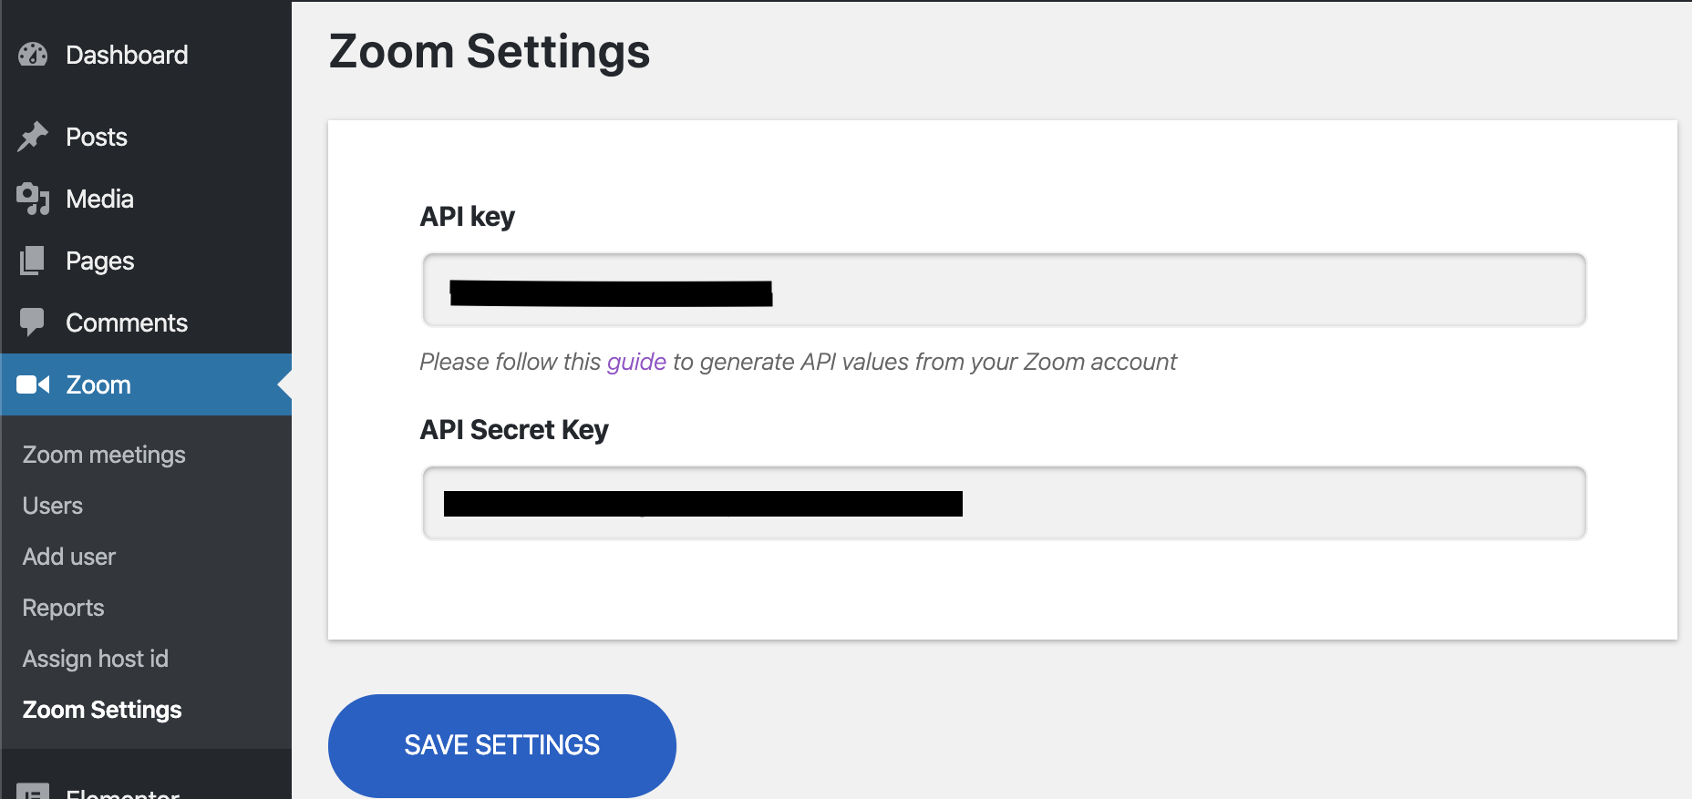Image resolution: width=1692 pixels, height=799 pixels.
Task: Open the Media menu
Action: pos(99,199)
